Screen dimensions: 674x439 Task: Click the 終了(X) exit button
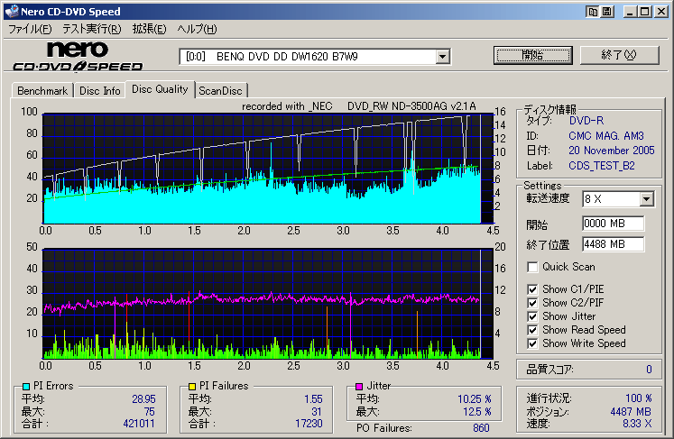[x=619, y=55]
